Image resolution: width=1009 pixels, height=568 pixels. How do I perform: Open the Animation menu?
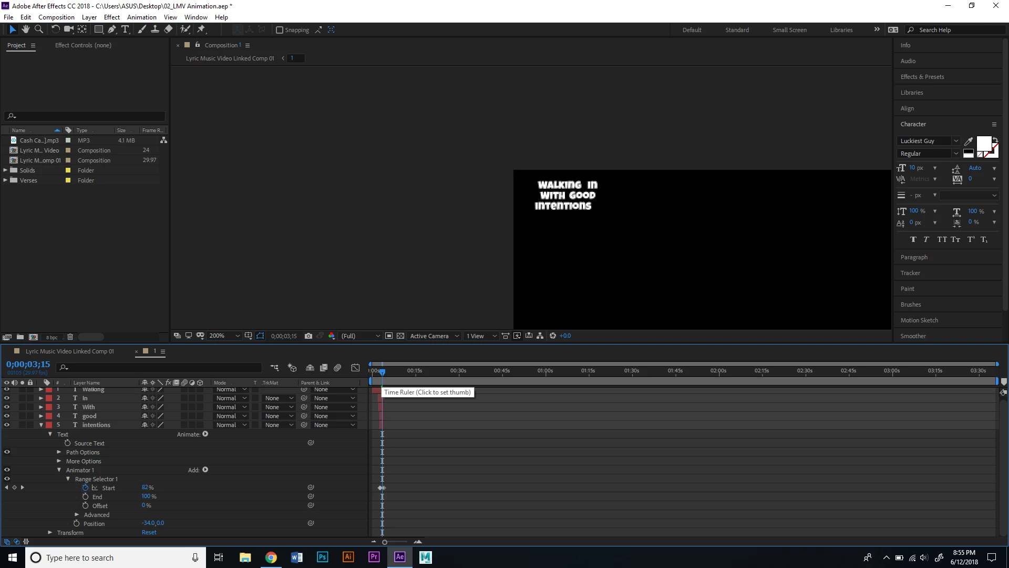[x=141, y=17]
